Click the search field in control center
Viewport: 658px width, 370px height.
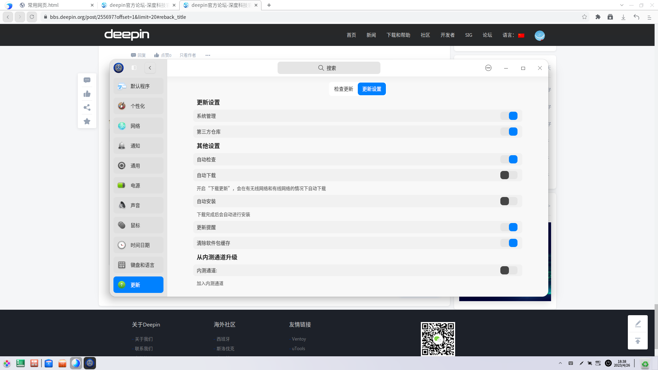pos(329,68)
